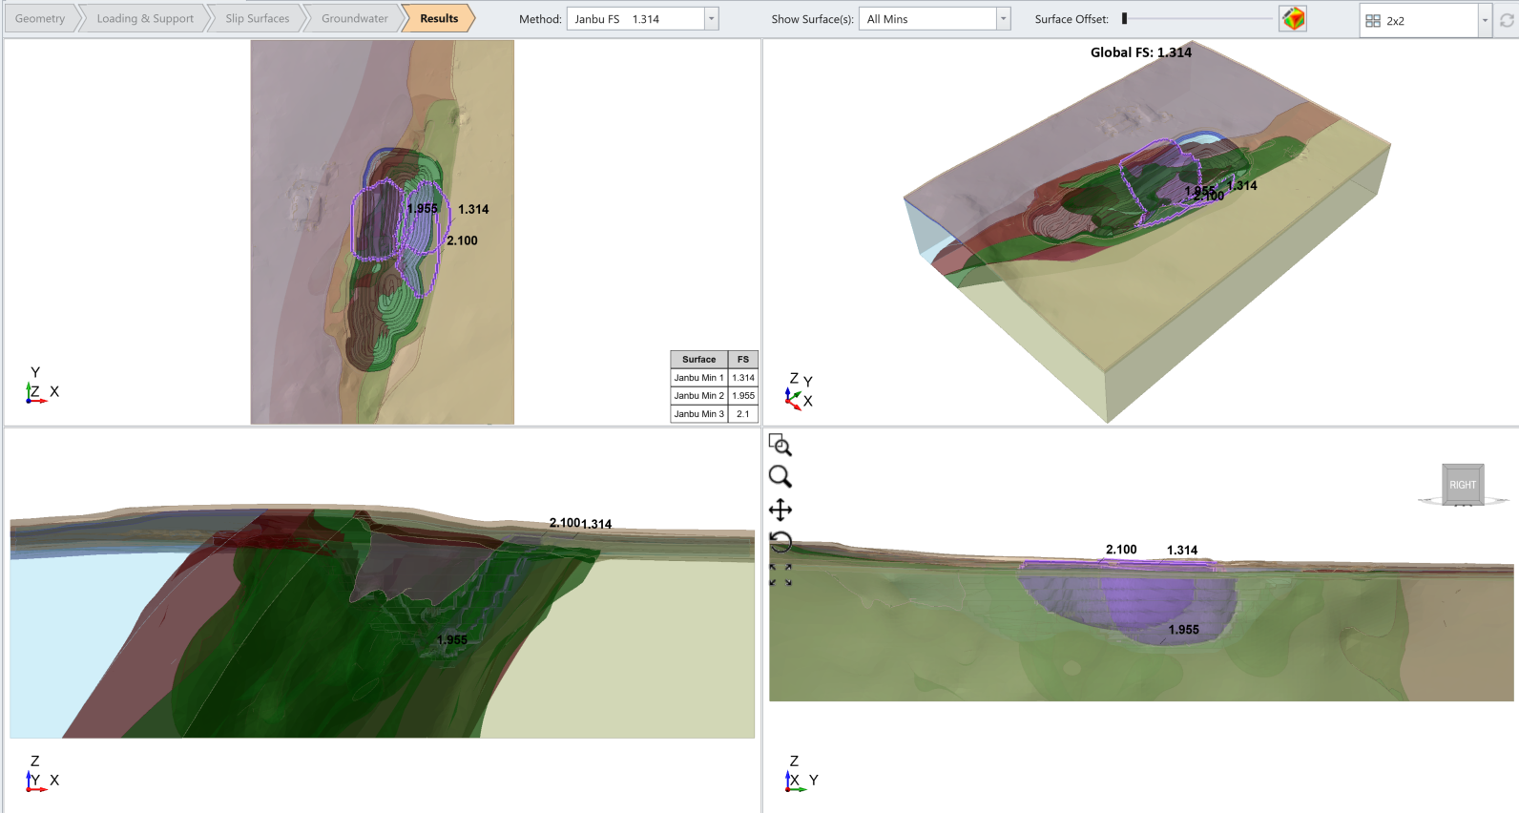This screenshot has width=1519, height=813.
Task: Open the Method dropdown arrow
Action: [x=712, y=19]
